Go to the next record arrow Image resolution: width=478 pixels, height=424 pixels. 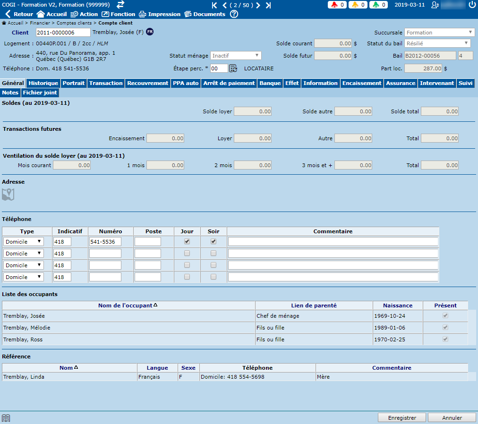coord(258,5)
